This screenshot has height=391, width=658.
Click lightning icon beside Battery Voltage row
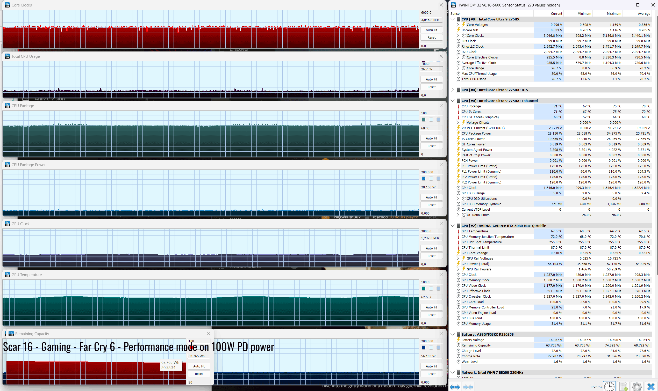[x=458, y=340]
